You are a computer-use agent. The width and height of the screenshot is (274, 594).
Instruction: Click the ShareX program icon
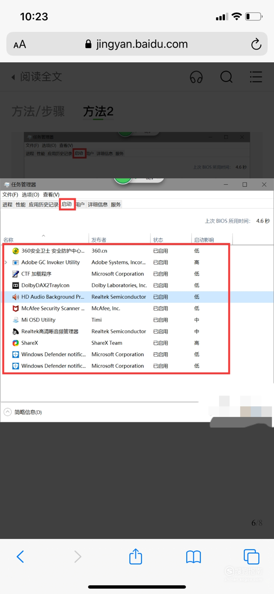[x=16, y=343]
